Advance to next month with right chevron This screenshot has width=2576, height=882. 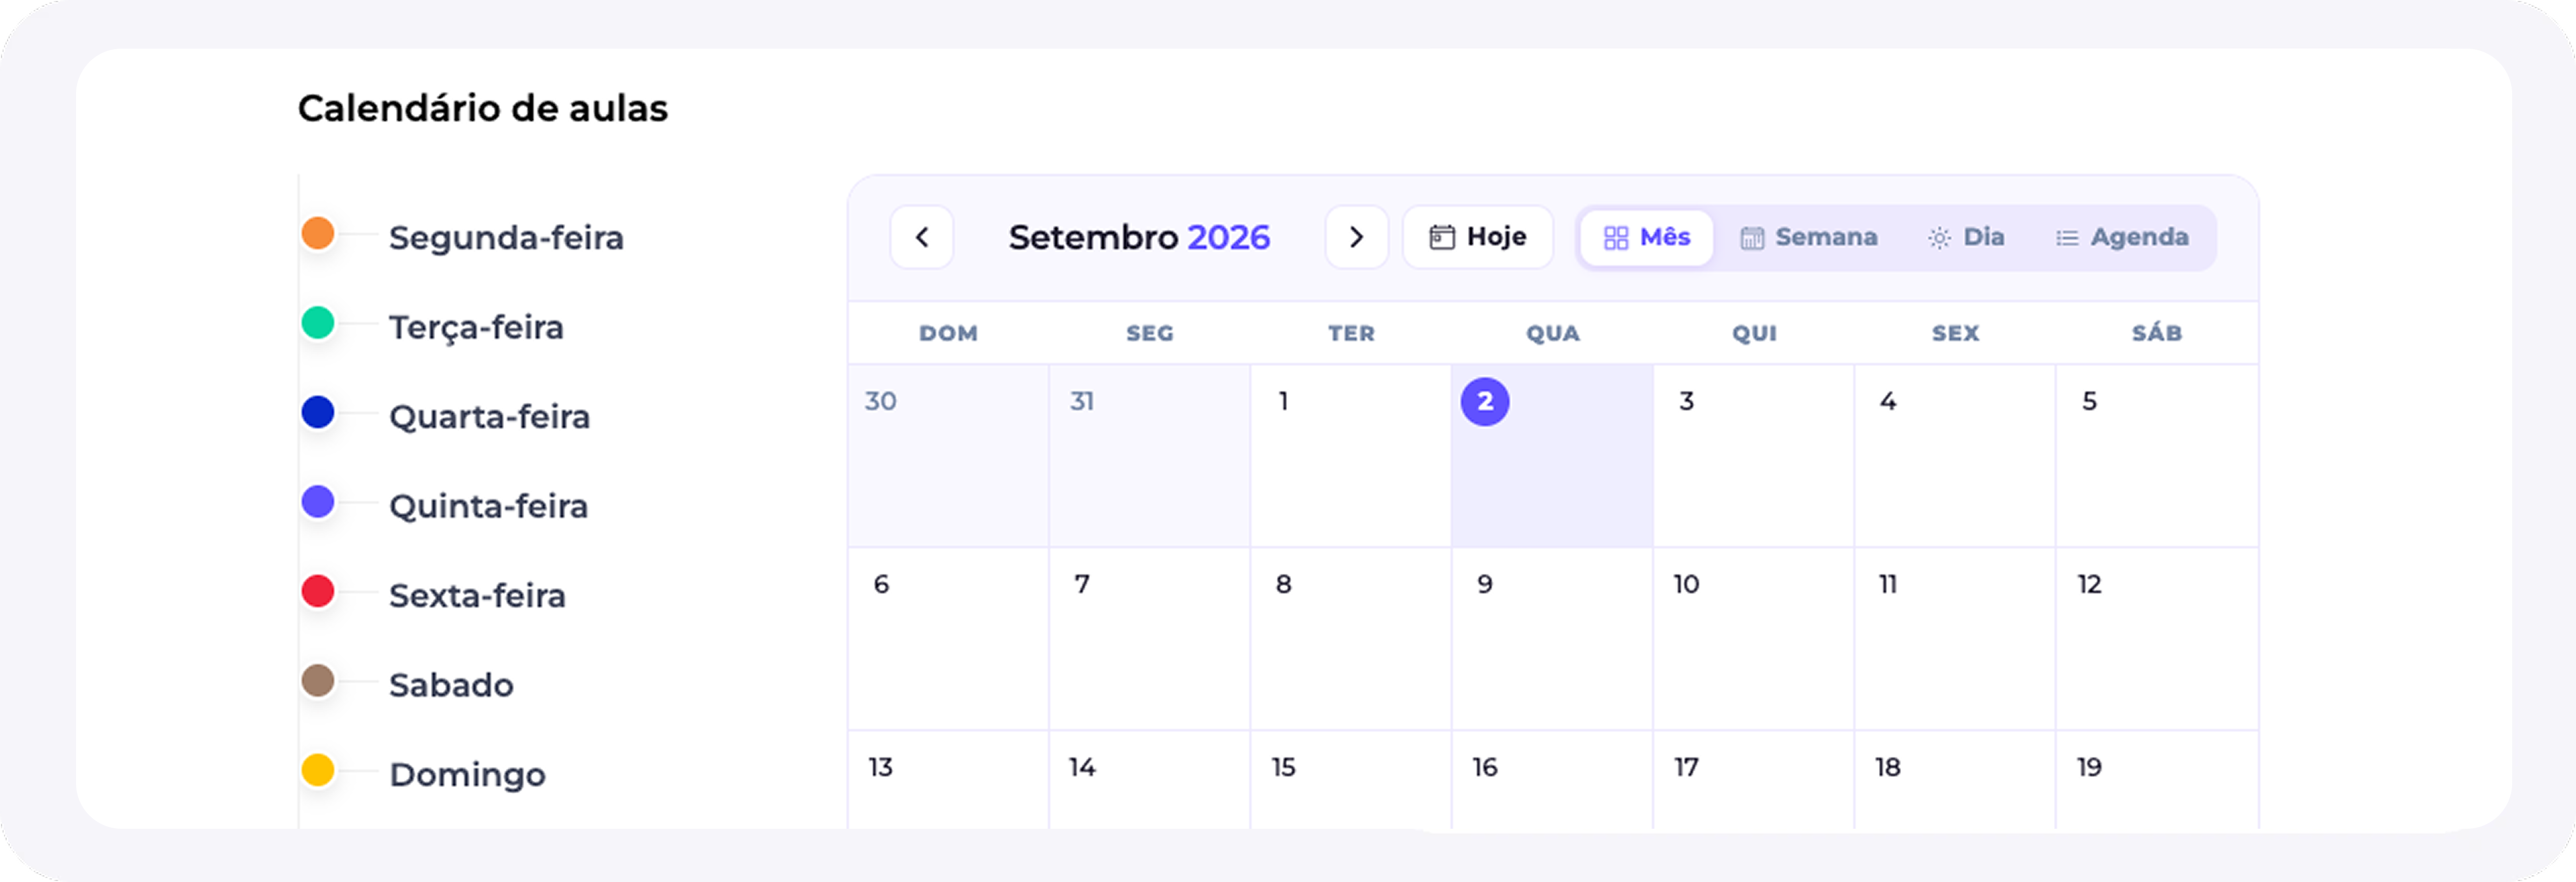pos(1356,237)
